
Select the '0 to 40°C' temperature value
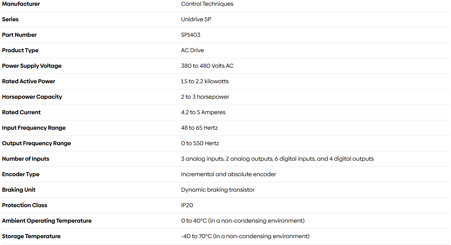coord(243,221)
